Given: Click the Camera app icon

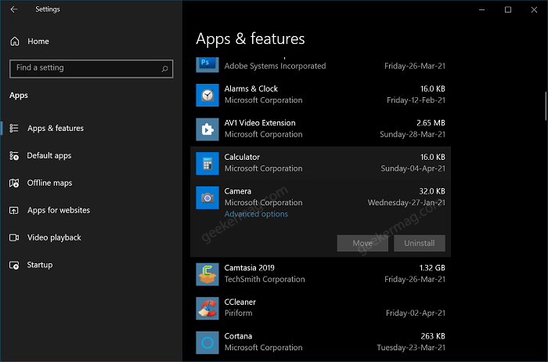Looking at the screenshot, I should 207,197.
